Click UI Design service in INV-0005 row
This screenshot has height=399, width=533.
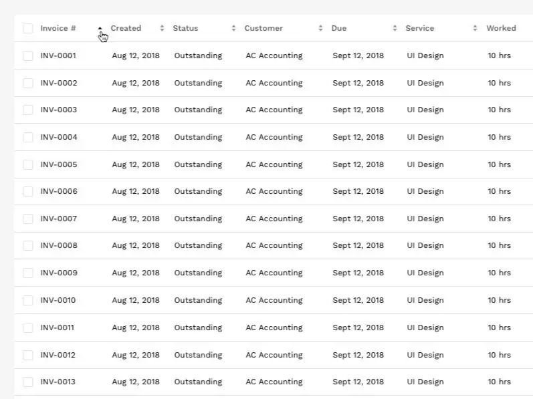pyautogui.click(x=425, y=164)
